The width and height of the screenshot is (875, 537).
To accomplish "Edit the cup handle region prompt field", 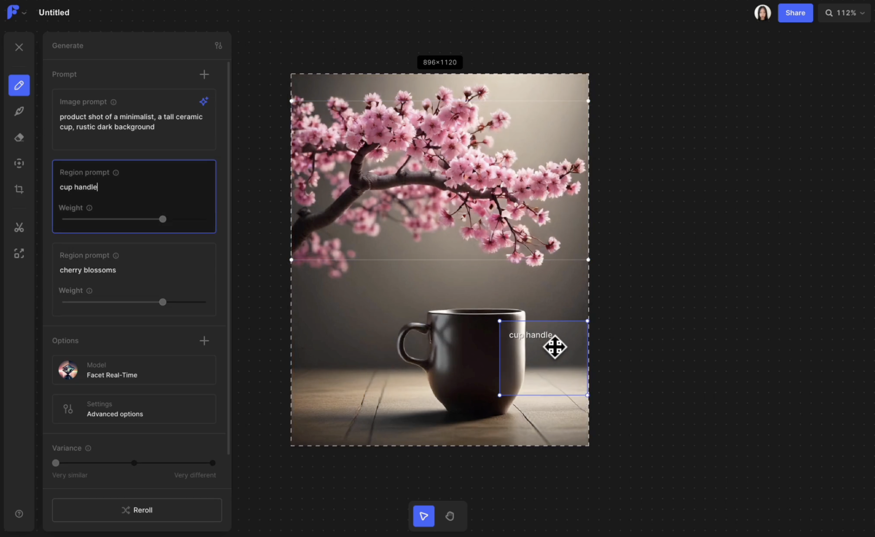I will click(134, 187).
